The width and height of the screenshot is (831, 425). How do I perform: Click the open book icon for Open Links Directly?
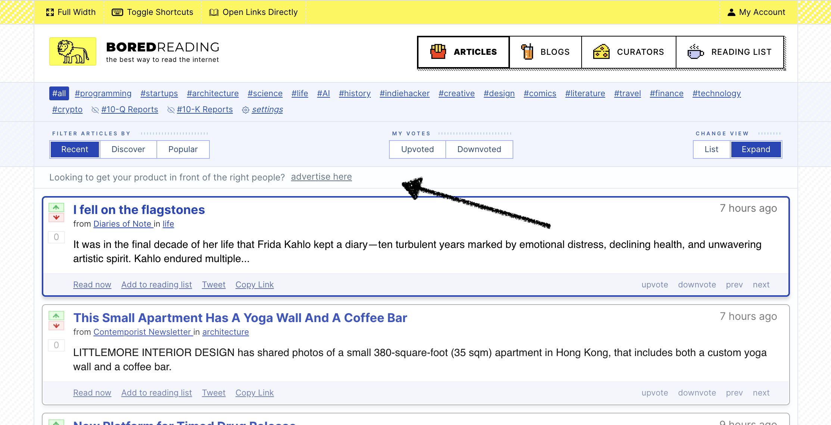(x=214, y=12)
